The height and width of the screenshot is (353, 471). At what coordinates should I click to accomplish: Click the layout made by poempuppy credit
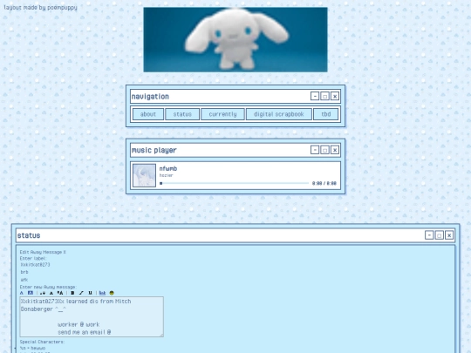point(40,7)
